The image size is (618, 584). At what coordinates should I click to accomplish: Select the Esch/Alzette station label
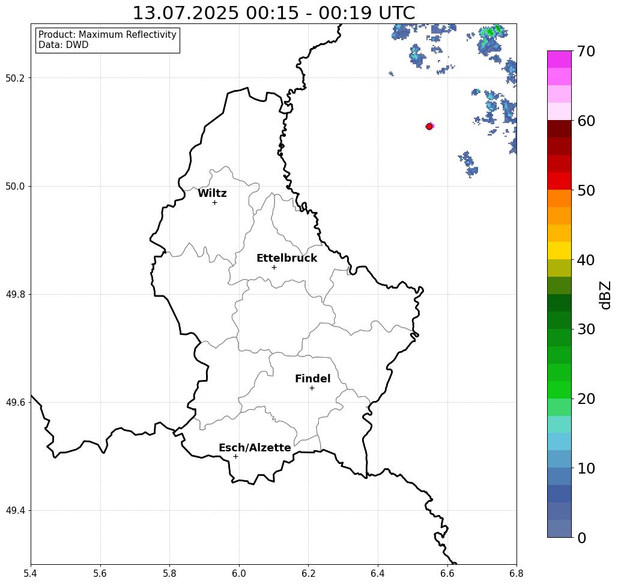click(x=255, y=448)
